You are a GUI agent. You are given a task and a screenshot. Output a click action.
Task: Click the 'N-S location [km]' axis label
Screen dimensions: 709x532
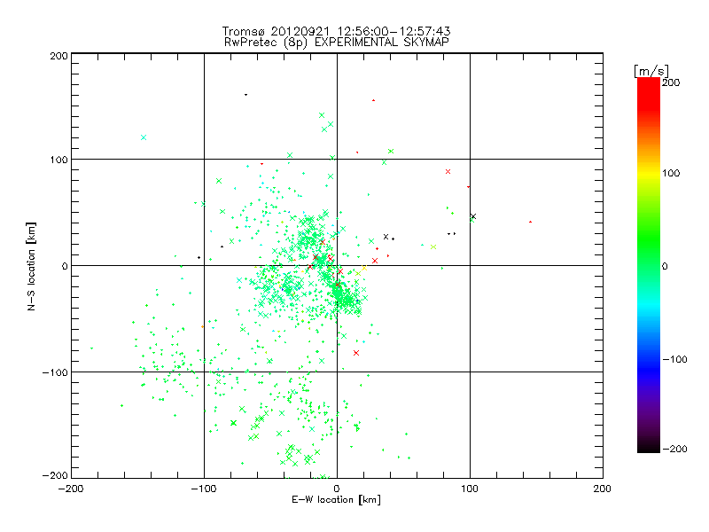[x=31, y=266]
